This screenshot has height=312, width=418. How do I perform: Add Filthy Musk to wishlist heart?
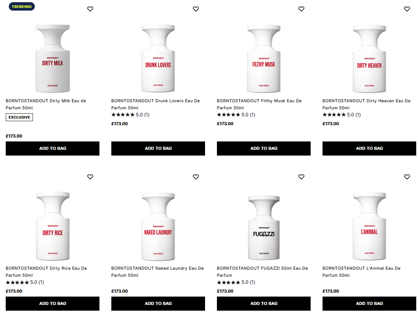[301, 9]
